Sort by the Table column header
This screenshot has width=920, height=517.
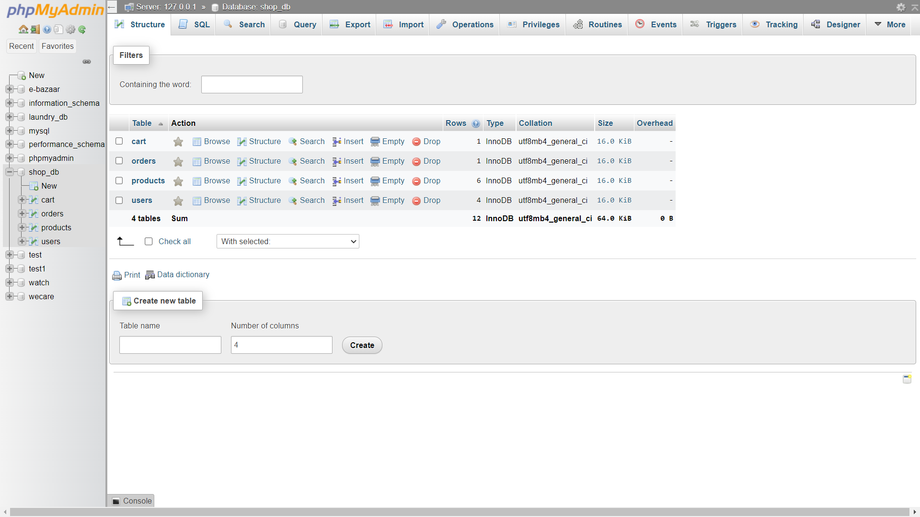[x=142, y=124]
